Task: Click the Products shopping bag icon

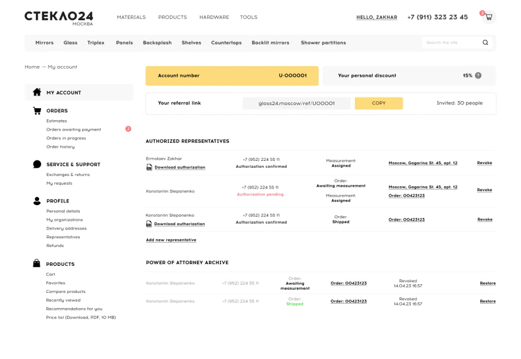Action: pyautogui.click(x=36, y=264)
